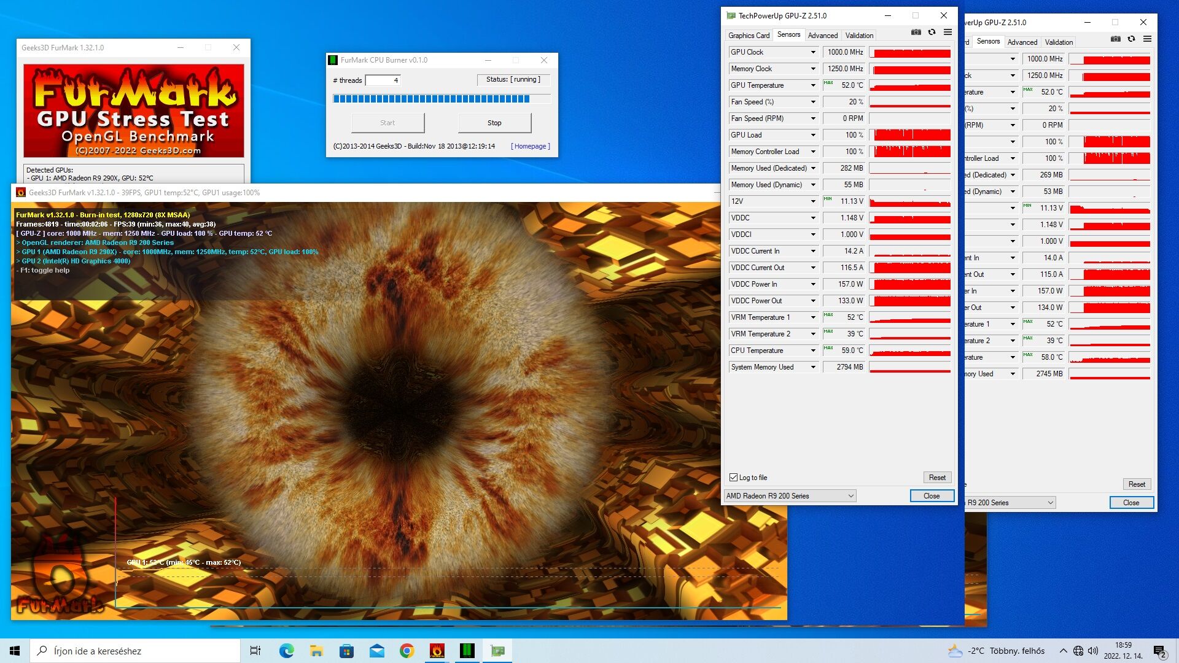This screenshot has width=1179, height=663.
Task: Open rear GPU-Z R9 200 Series selector
Action: pos(1010,503)
